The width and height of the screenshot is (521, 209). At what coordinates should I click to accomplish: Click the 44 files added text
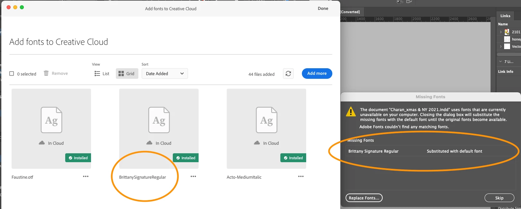click(x=261, y=74)
